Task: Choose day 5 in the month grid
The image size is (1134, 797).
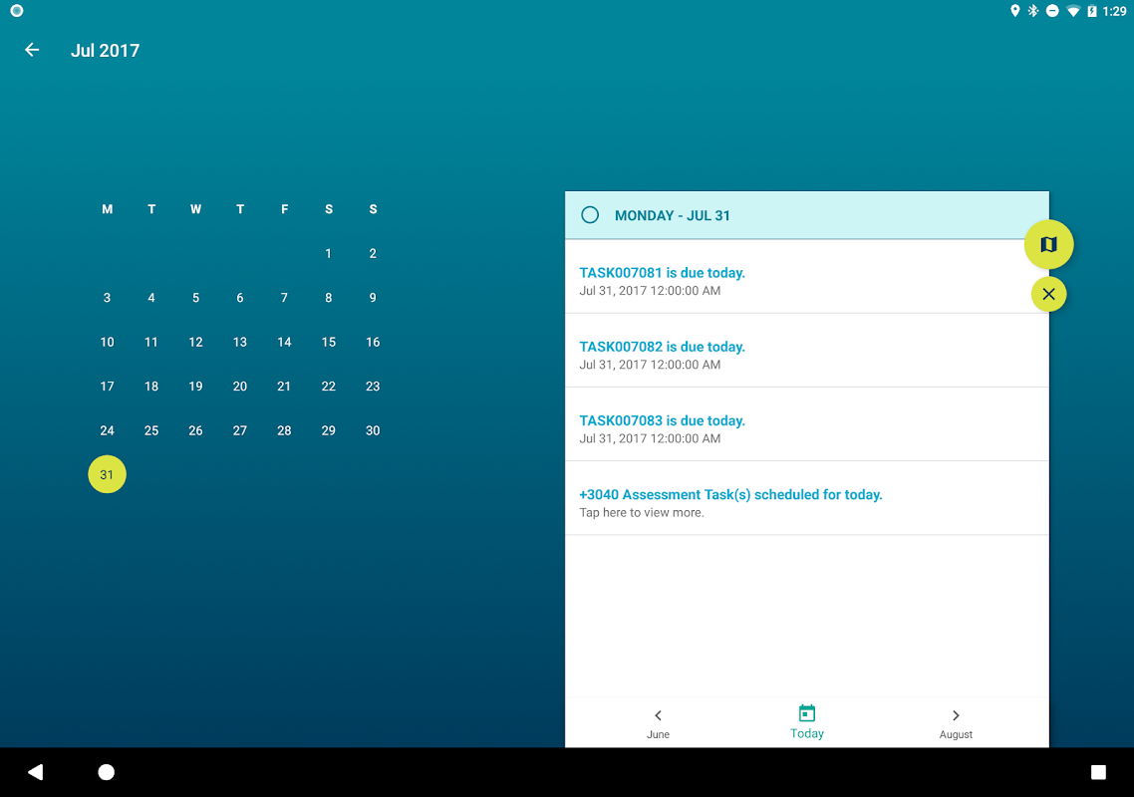Action: point(195,297)
